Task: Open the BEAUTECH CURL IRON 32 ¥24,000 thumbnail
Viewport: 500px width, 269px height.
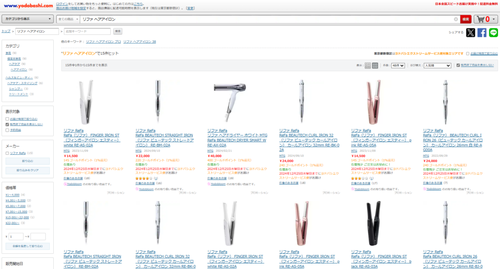Action: coord(302,102)
